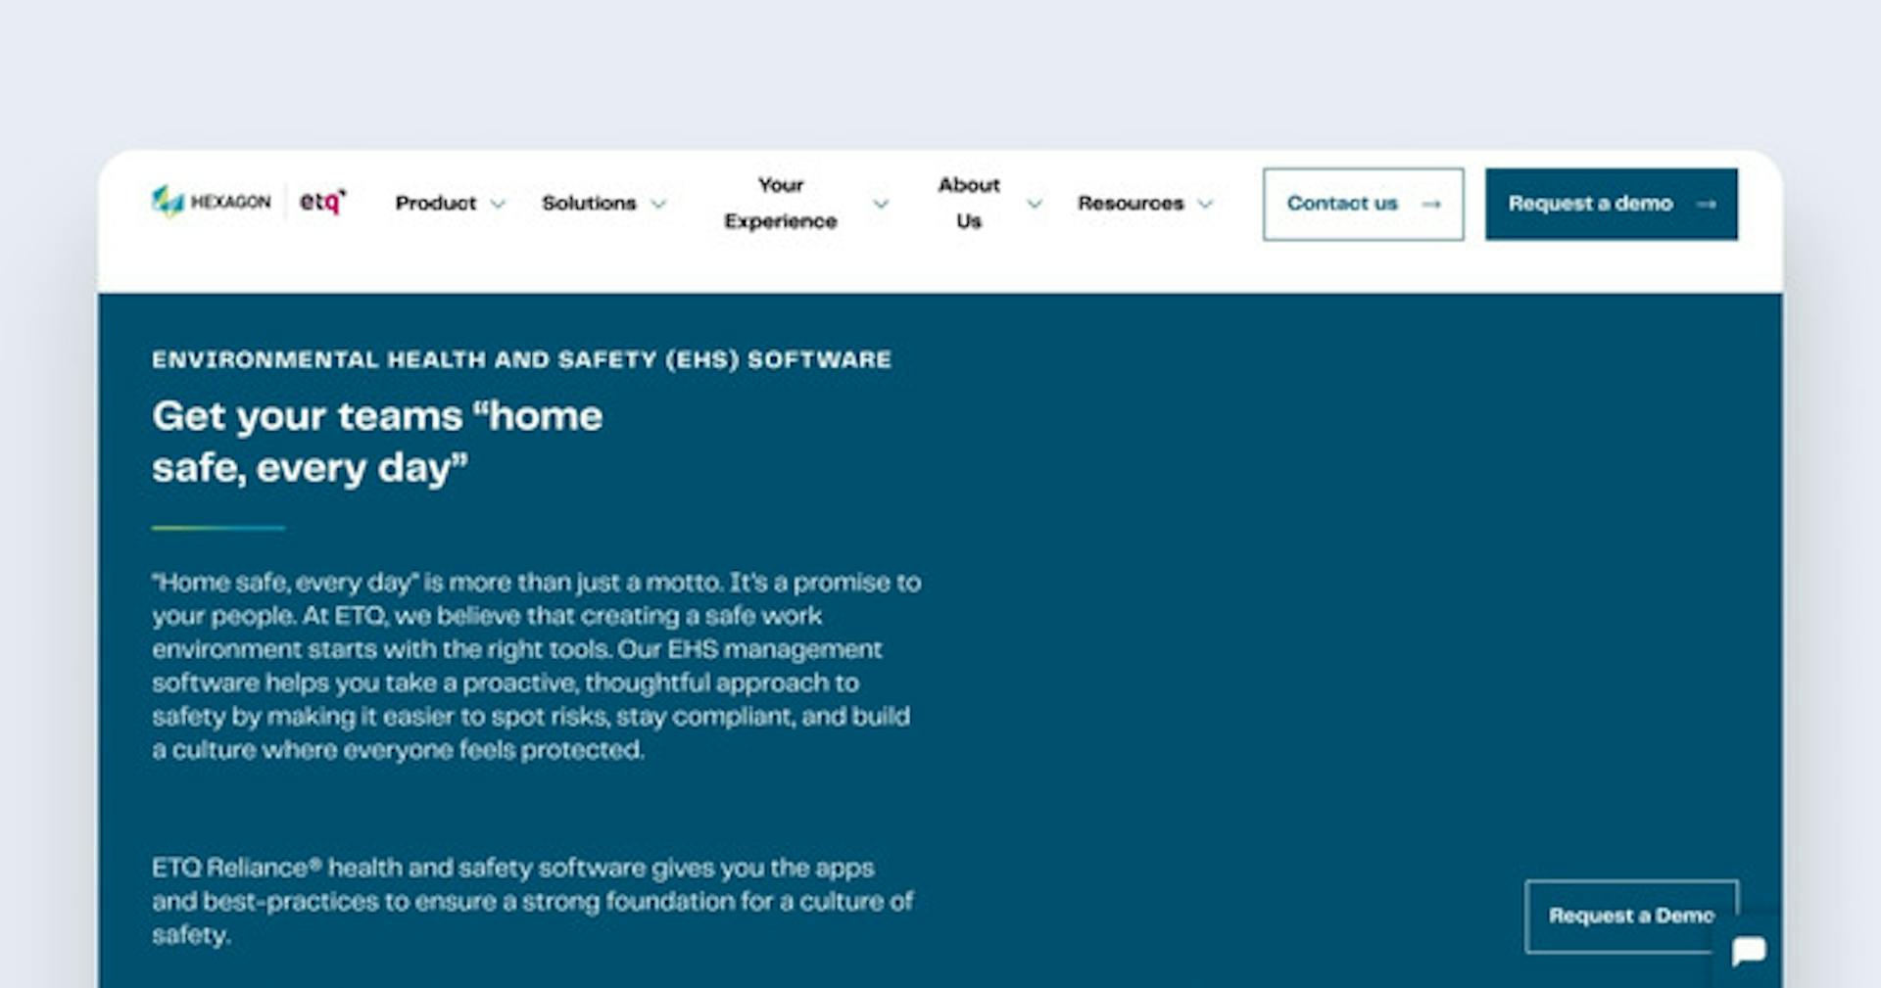Click the ETQ logo
The height and width of the screenshot is (988, 1881).
(323, 202)
